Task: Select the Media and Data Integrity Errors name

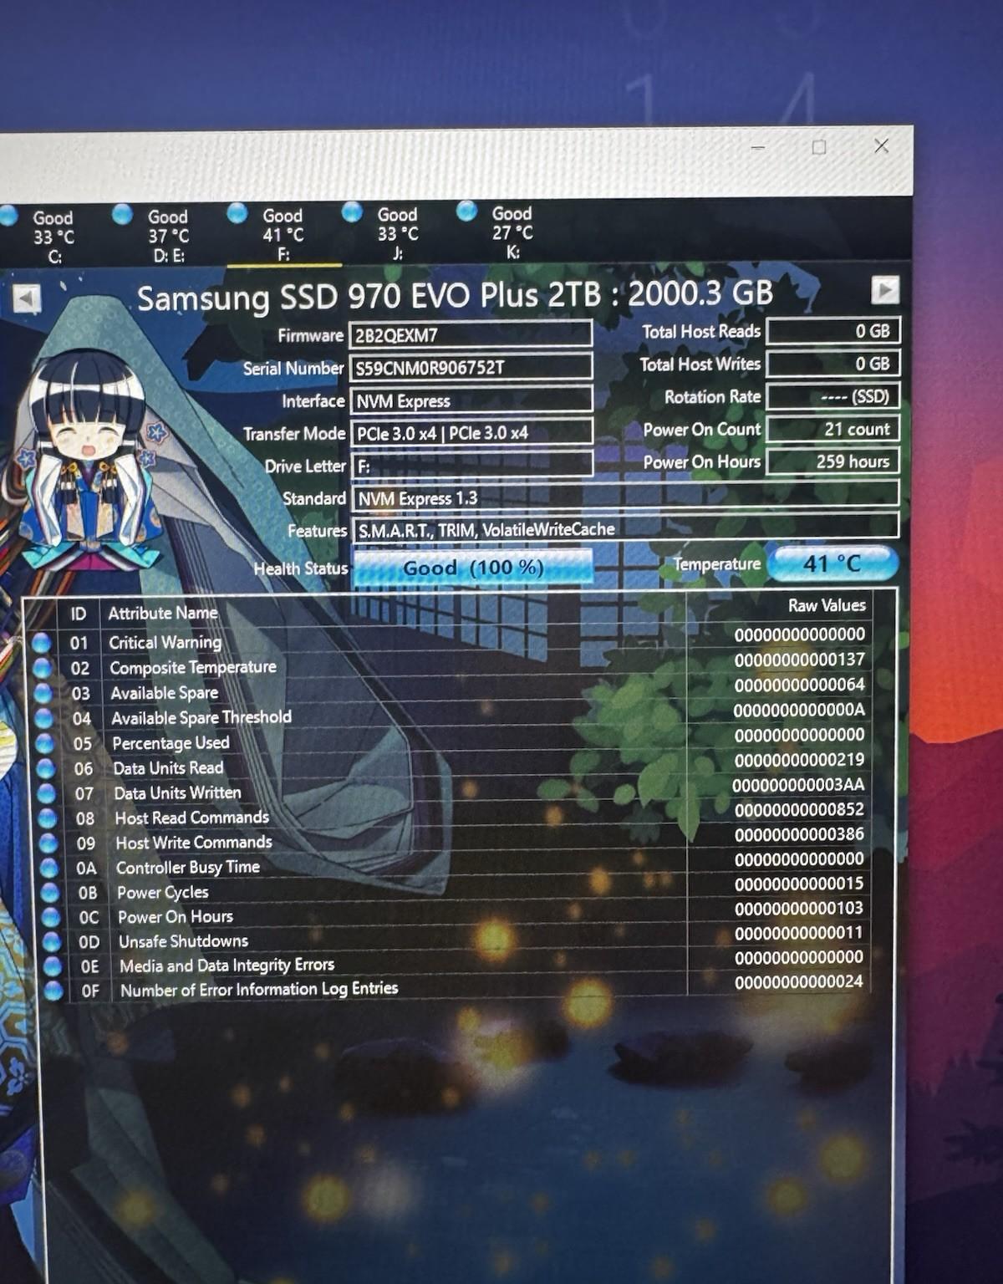Action: coord(227,966)
